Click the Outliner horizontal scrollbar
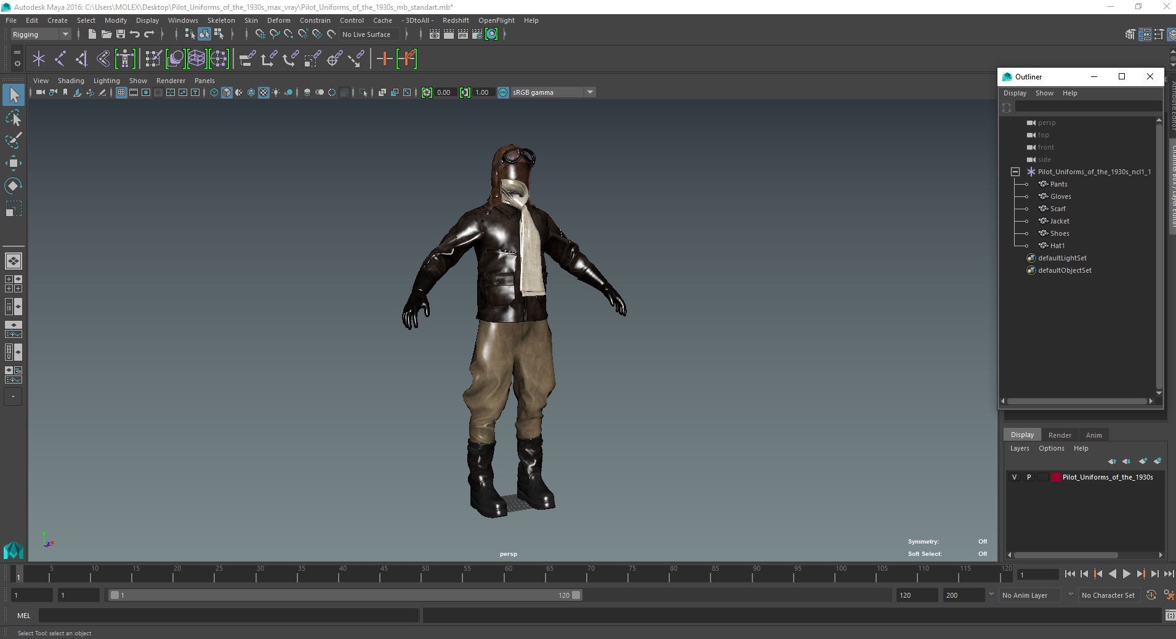The width and height of the screenshot is (1176, 639). point(1077,401)
